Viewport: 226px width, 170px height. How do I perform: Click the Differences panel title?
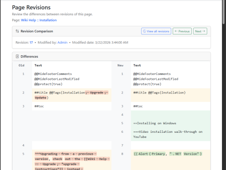(29, 57)
